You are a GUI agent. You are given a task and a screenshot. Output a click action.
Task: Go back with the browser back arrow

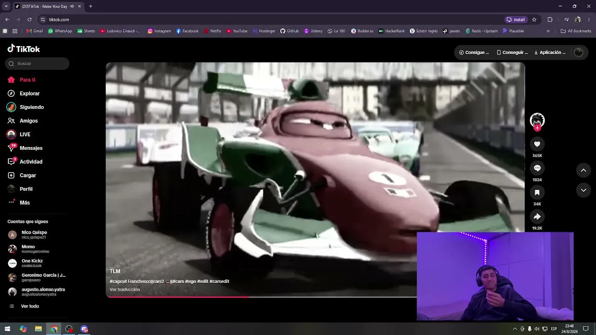(7, 20)
